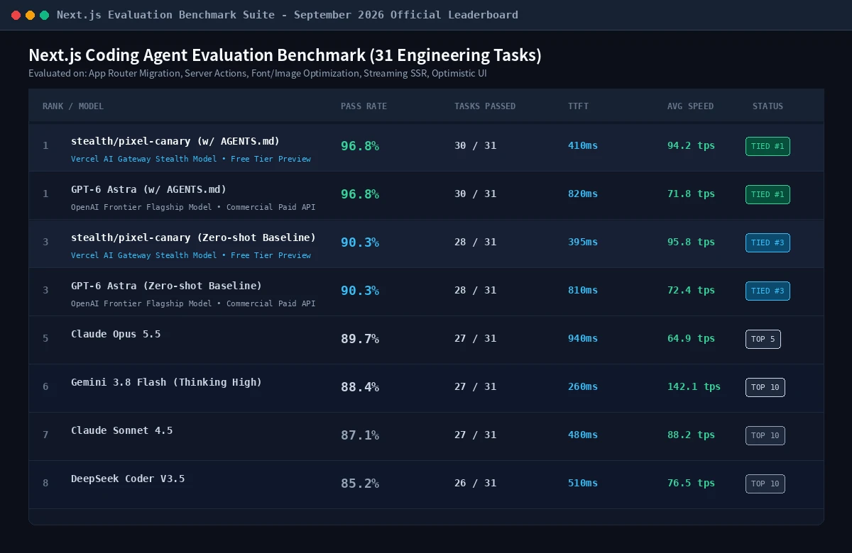Click TOP 10 badge for Gemini 3.8 Flash
The image size is (852, 553).
[x=765, y=387]
